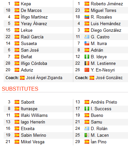
Task: Click Uruguay flag beside G. Castro
Action: [x=87, y=37]
